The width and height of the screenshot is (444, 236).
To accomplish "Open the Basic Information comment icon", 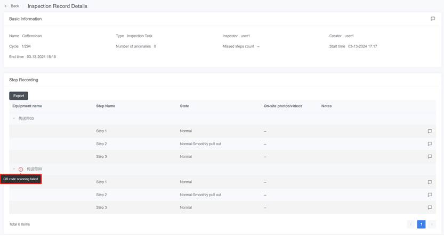I will point(432,19).
